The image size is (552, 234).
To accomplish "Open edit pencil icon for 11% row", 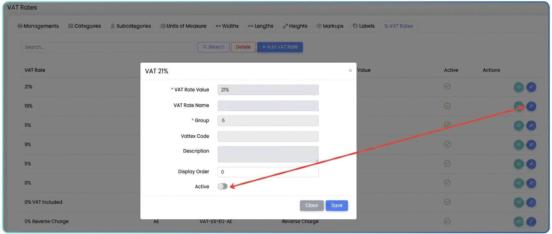I will point(531,125).
